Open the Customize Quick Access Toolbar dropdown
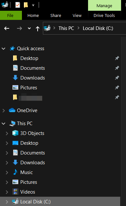 tap(33, 5)
